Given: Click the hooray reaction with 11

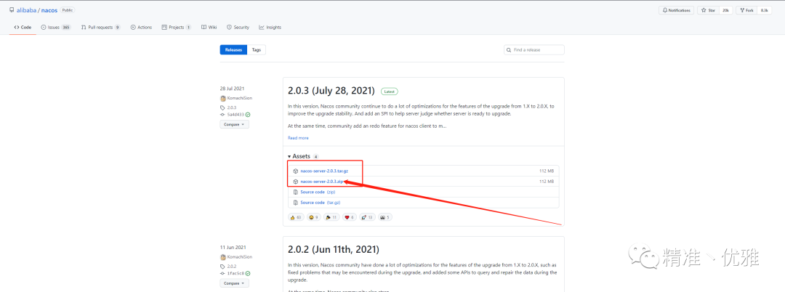Looking at the screenshot, I should click(331, 217).
